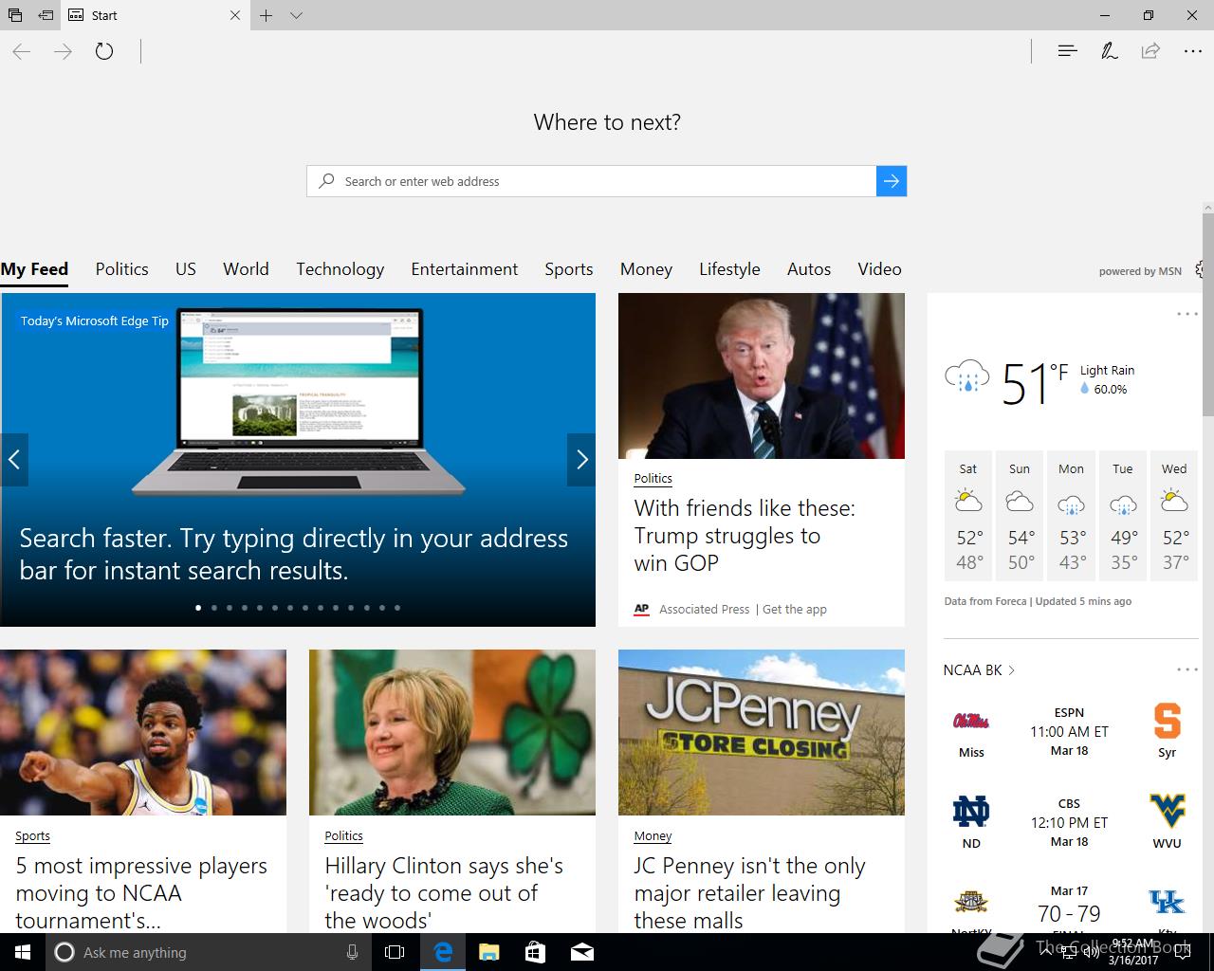This screenshot has height=971, width=1214.
Task: Click JCPenney store closing photo
Action: (762, 732)
